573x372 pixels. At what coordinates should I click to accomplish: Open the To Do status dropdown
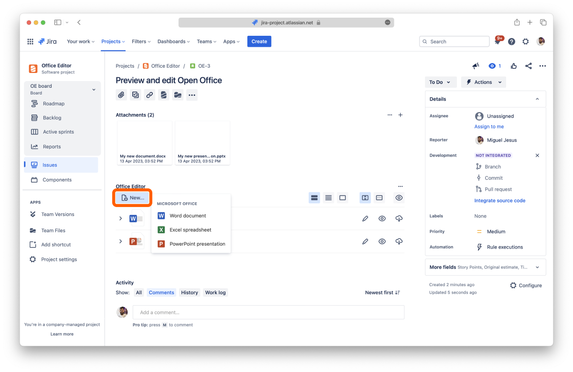click(441, 82)
